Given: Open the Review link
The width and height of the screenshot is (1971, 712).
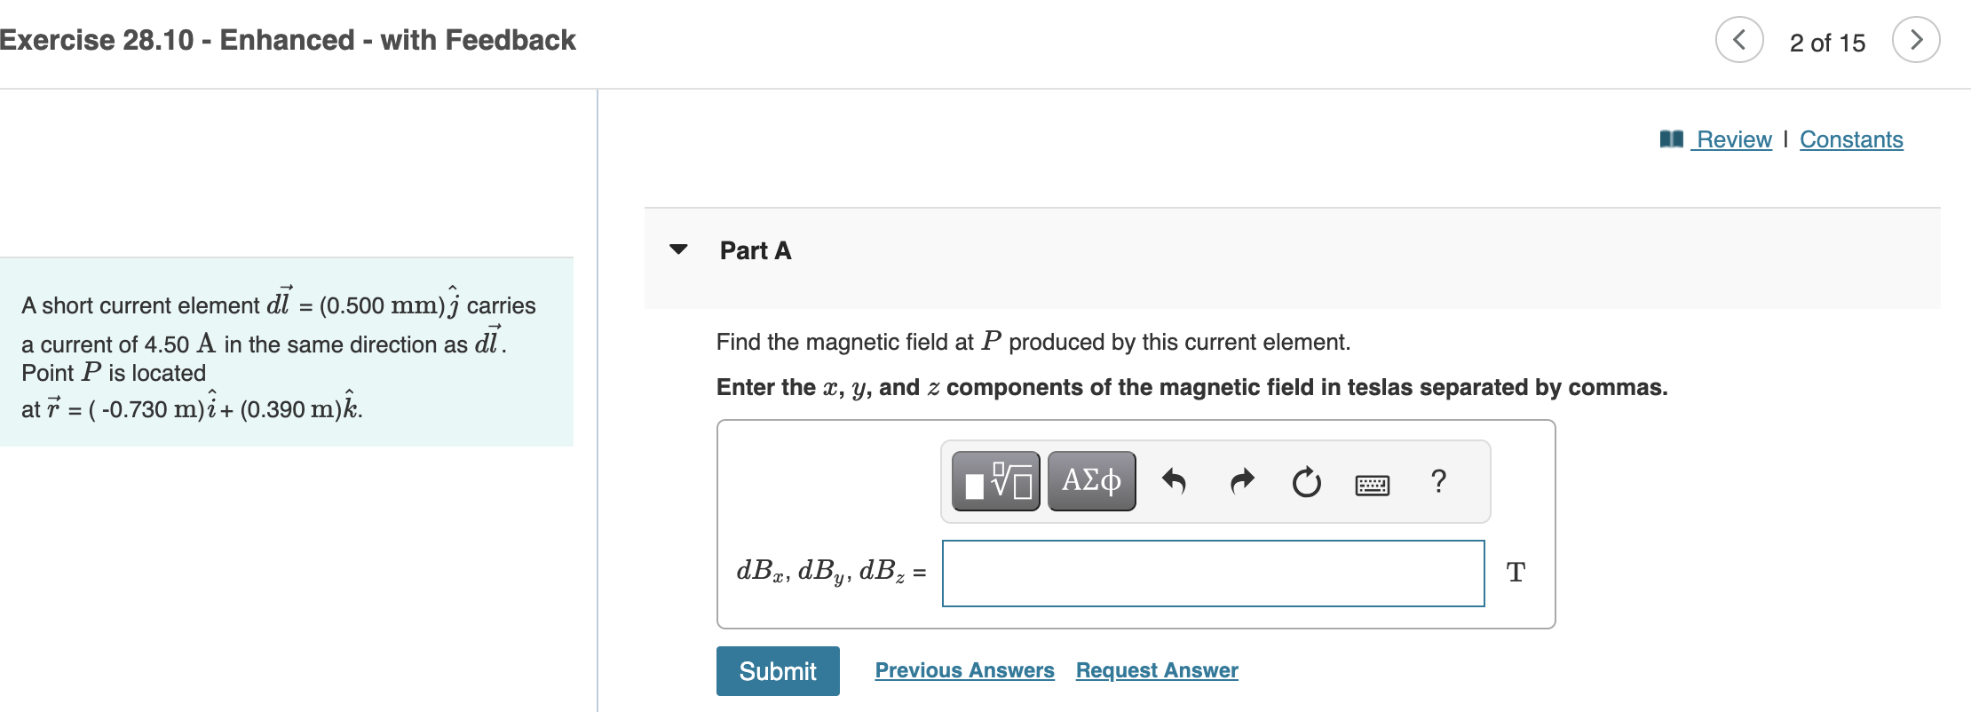Looking at the screenshot, I should (x=1734, y=139).
